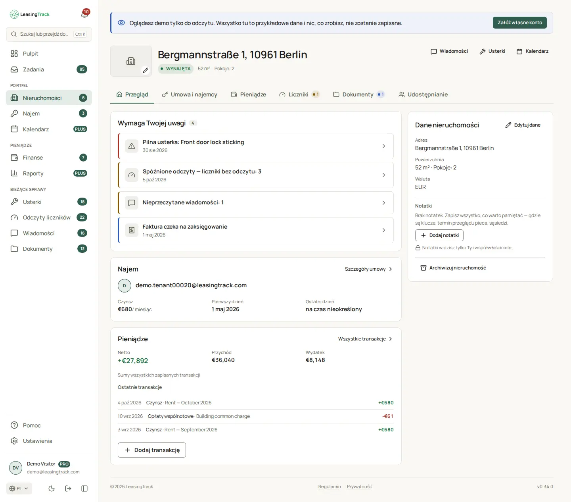The image size is (571, 502).
Task: Switch to Umowa i najemcy tab
Action: tap(190, 94)
